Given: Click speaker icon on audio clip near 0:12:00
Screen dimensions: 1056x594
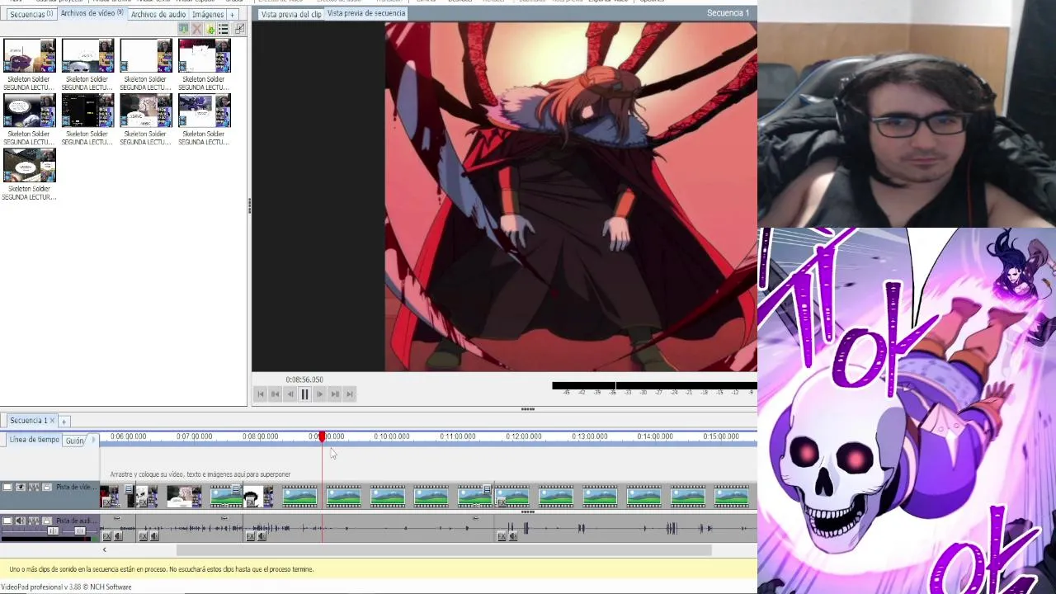Looking at the screenshot, I should point(513,536).
